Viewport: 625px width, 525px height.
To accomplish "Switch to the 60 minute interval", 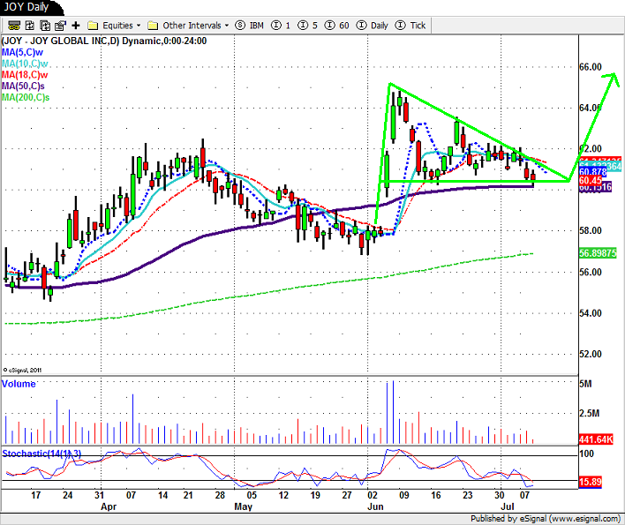I will 337,26.
